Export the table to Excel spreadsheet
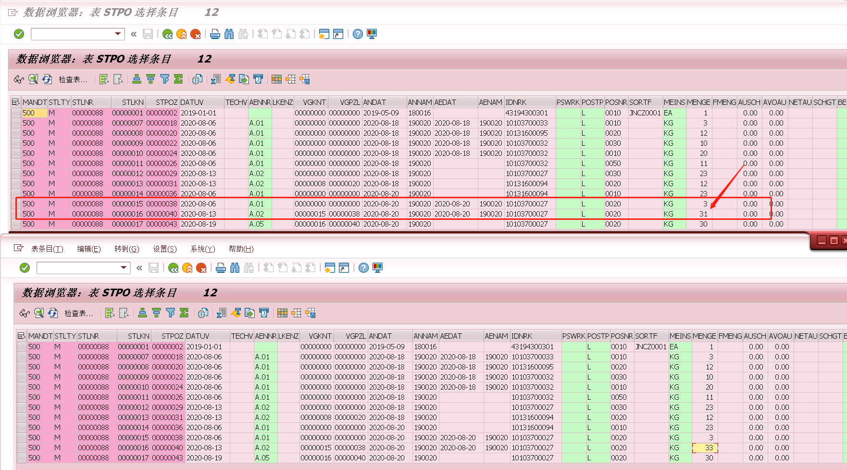The height and width of the screenshot is (470, 847). [x=215, y=79]
